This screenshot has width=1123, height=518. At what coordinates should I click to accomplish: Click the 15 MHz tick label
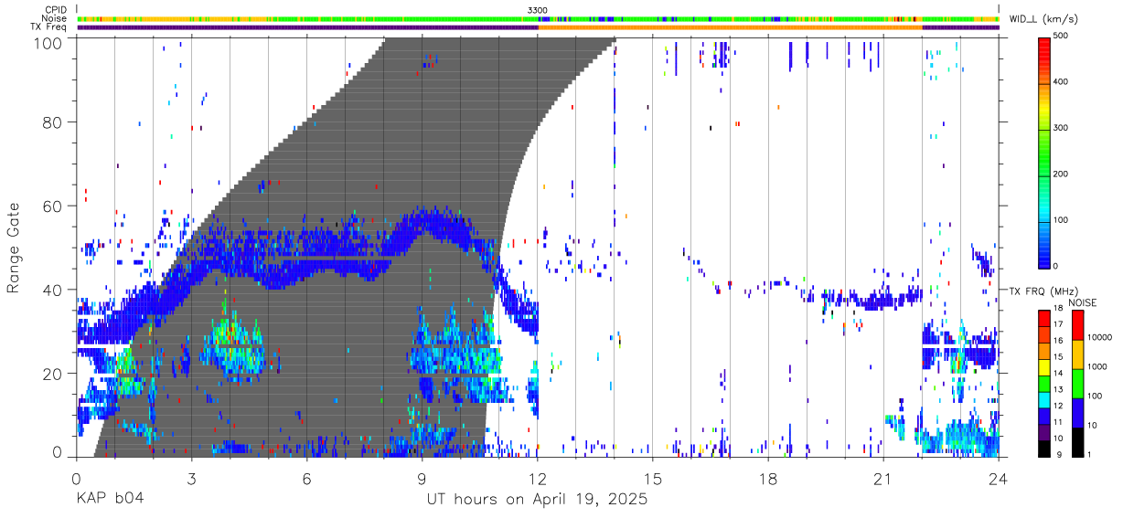(1058, 357)
